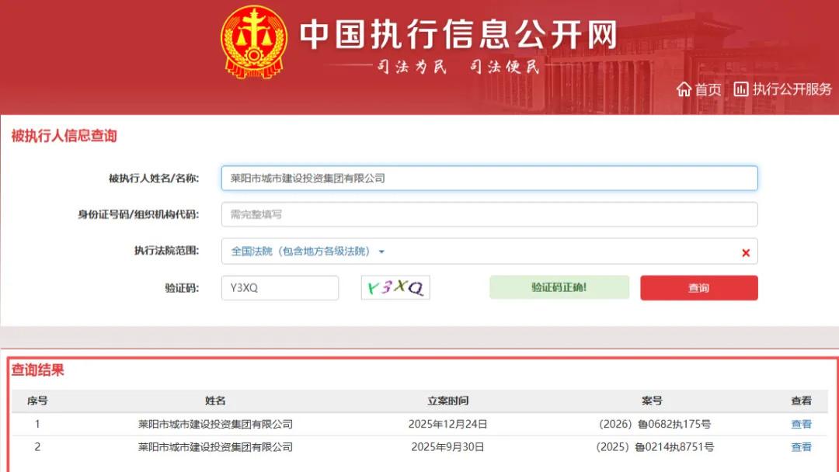Viewport: 839px width, 472px height.
Task: Open the 全国法院（包含地方各级法院） selector
Action: pos(305,252)
